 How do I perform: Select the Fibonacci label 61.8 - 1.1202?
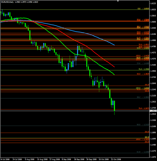tap(143, 152)
